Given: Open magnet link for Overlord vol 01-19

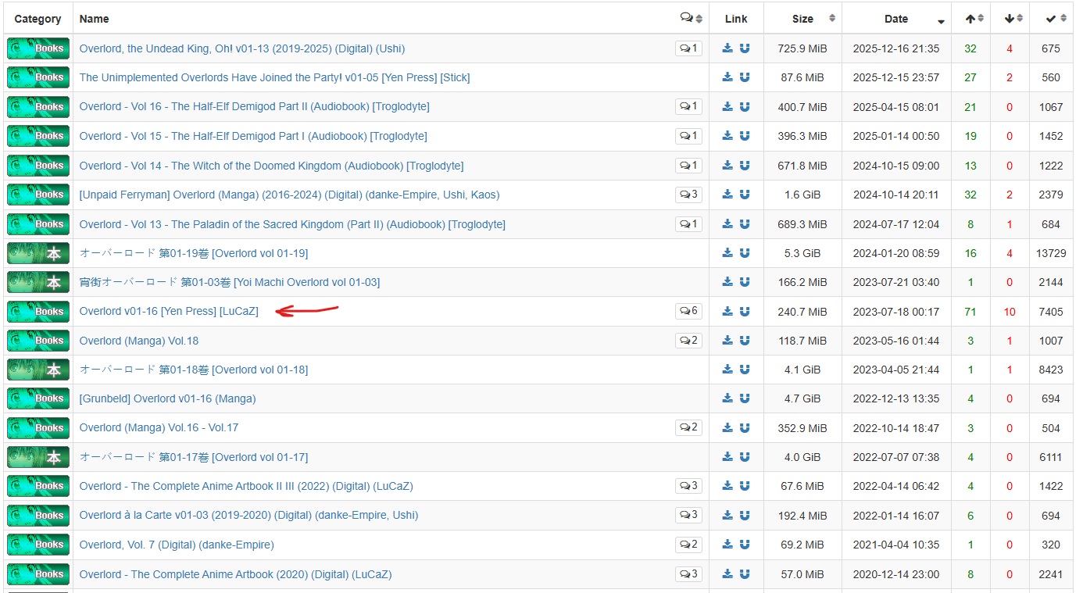Looking at the screenshot, I should pyautogui.click(x=745, y=252).
